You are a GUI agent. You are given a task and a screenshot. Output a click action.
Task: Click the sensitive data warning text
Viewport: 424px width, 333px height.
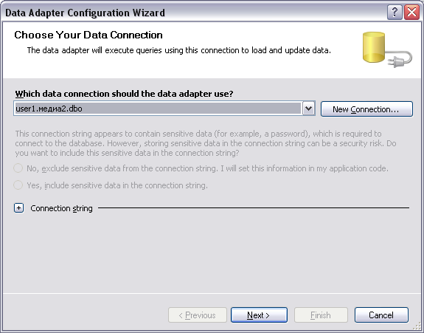pos(206,143)
